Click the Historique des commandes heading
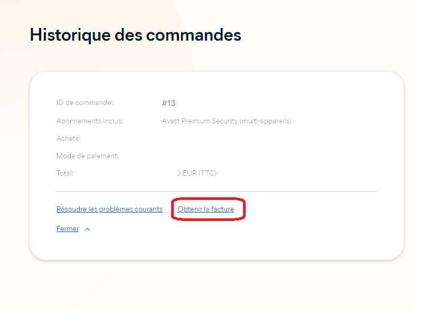Image resolution: width=422 pixels, height=336 pixels. click(x=135, y=34)
